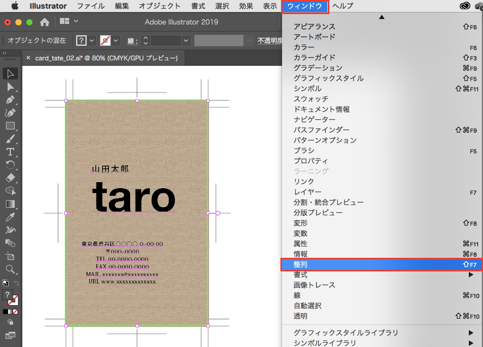The image size is (483, 347).
Task: Pick the Rectangle tool
Action: (x=10, y=126)
